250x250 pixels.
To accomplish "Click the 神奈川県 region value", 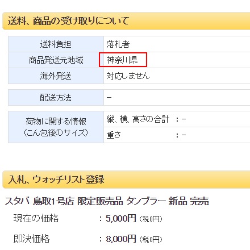I will [x=122, y=60].
